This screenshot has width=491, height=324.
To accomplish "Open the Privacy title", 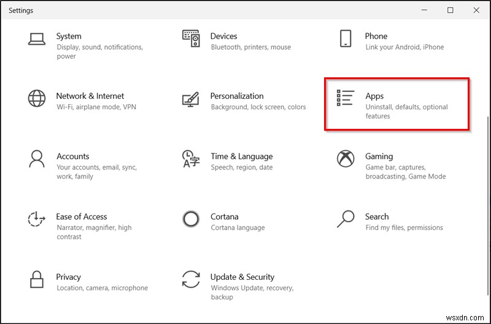I will click(x=68, y=277).
